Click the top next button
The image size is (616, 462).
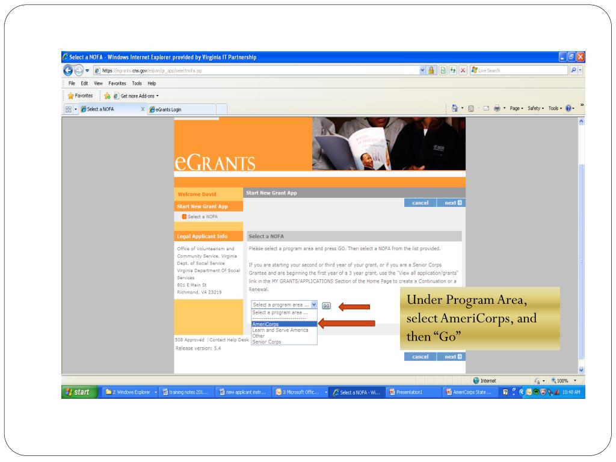point(451,203)
